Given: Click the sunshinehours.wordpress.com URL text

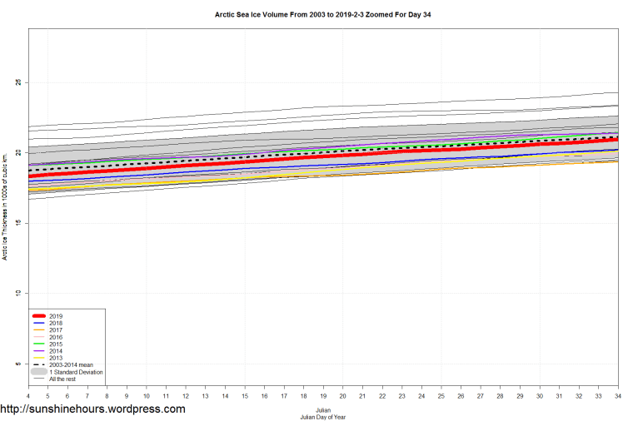Looking at the screenshot, I should 92,409.
